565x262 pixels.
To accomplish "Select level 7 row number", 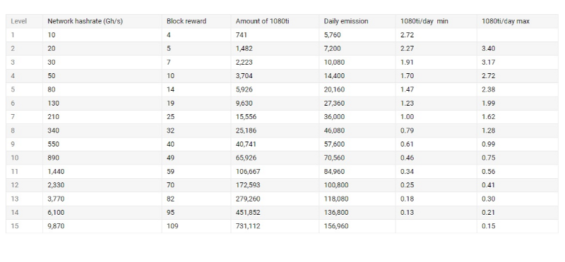I will (x=13, y=117).
